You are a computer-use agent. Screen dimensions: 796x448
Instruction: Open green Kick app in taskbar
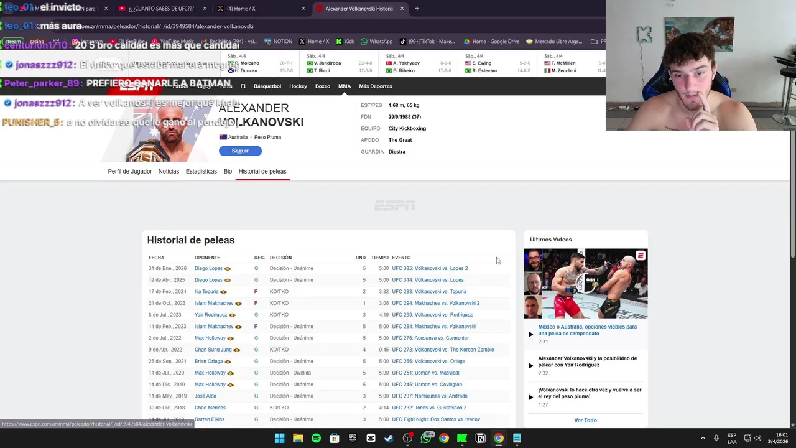coord(462,438)
